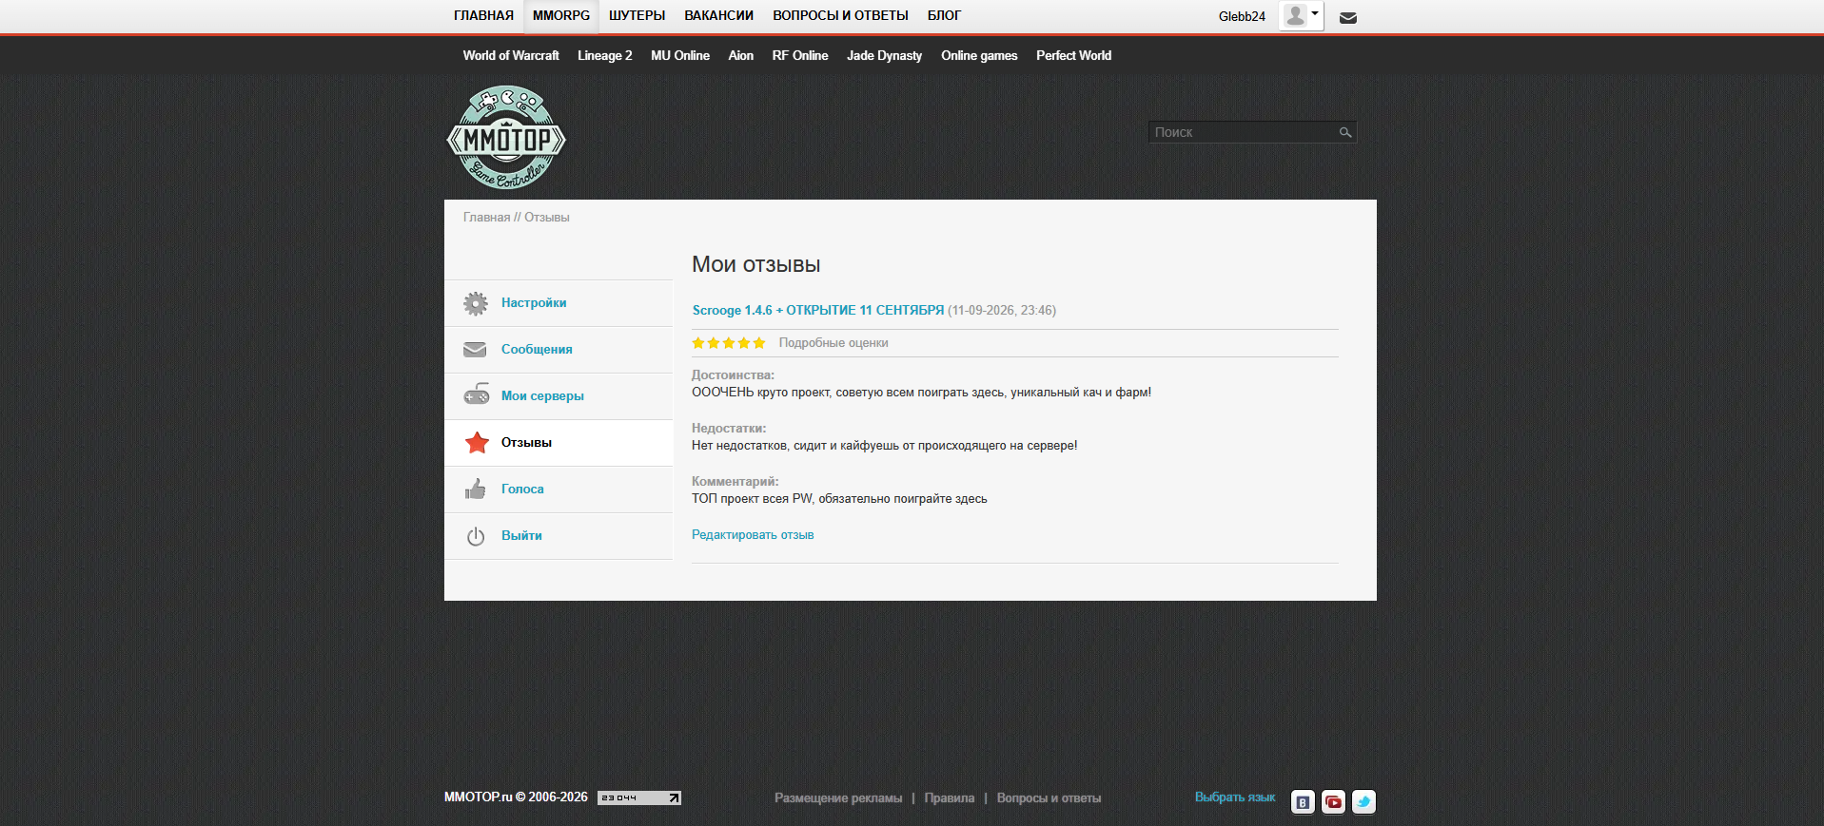
Task: Select the MMORPG top menu tab
Action: 561,16
